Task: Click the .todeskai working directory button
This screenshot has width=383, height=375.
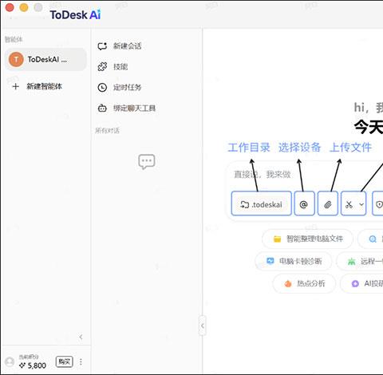Action: point(262,203)
